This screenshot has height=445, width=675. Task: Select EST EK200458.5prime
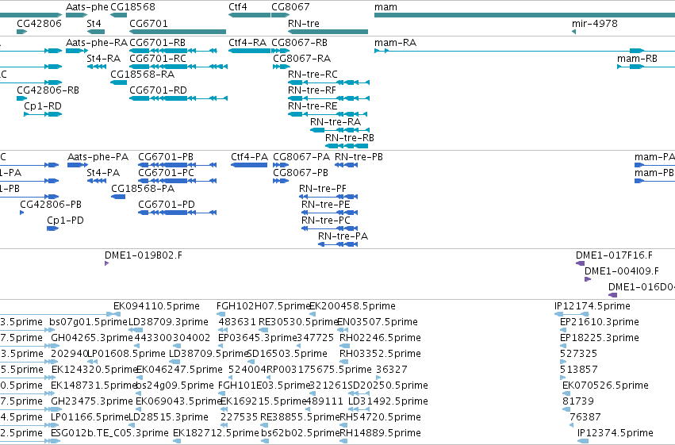click(313, 315)
